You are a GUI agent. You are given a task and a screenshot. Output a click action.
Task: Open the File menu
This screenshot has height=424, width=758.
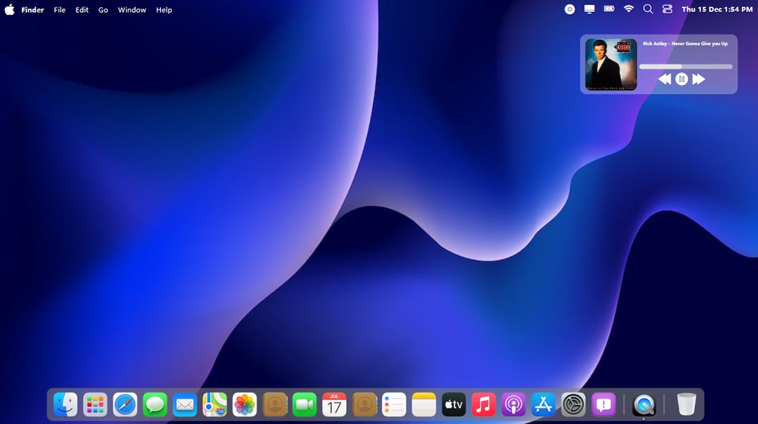59,10
